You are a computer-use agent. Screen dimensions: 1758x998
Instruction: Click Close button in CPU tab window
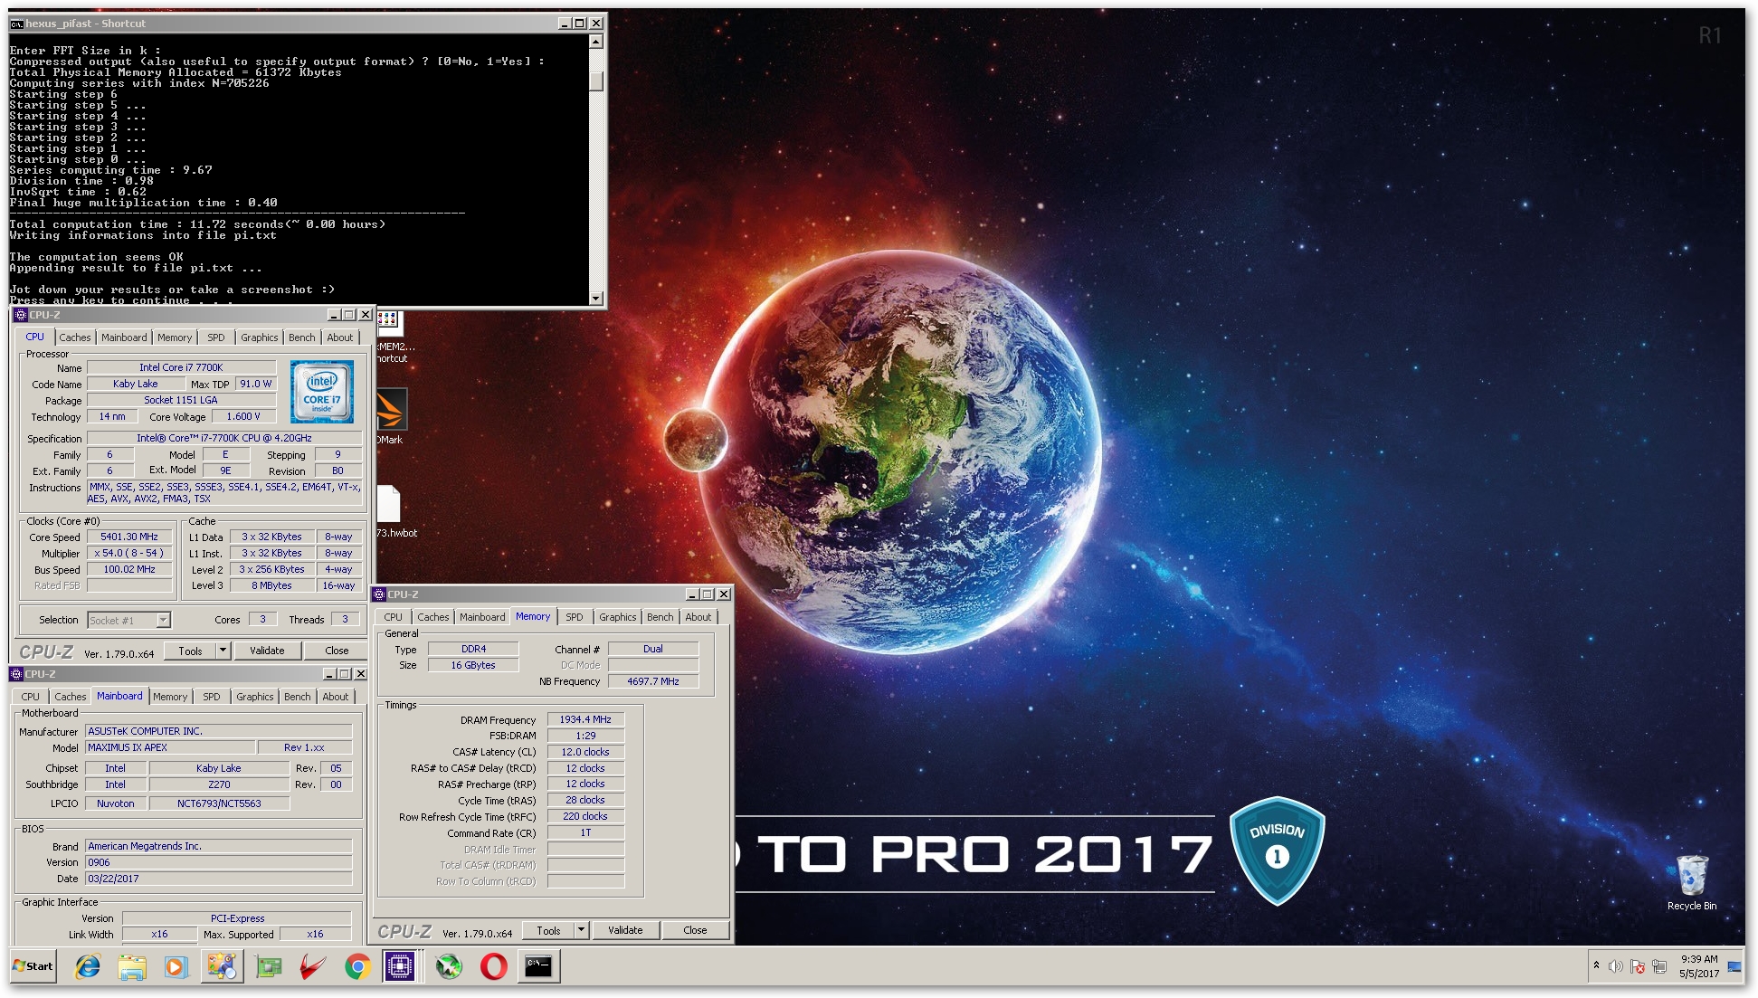pyautogui.click(x=337, y=651)
